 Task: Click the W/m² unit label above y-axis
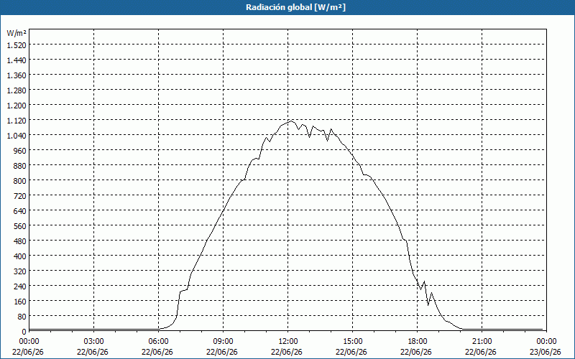point(17,33)
